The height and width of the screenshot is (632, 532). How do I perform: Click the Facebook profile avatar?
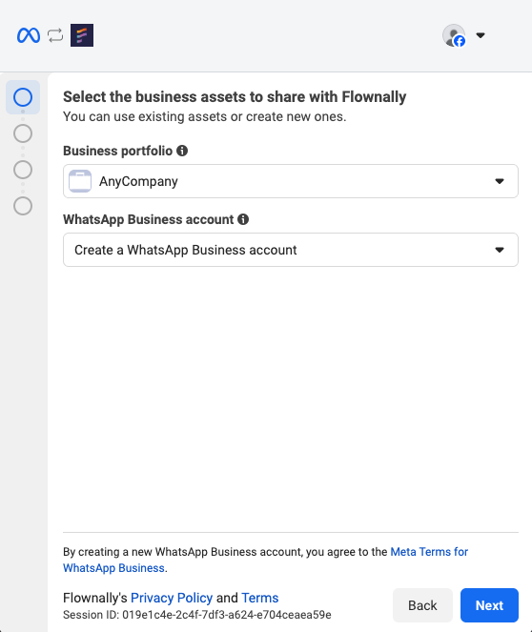(x=454, y=35)
